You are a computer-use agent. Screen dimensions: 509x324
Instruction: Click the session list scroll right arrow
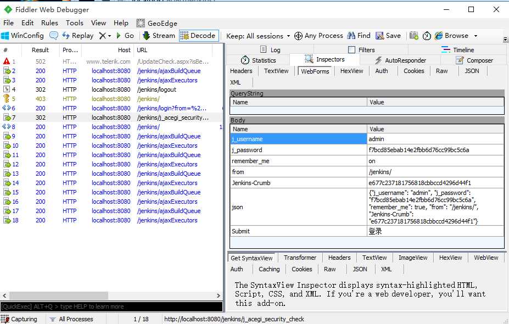(219, 295)
